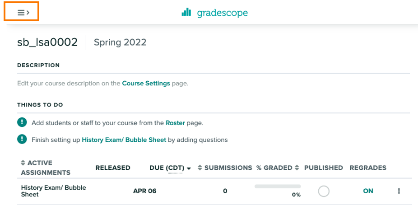Viewport: 418px width, 210px height.
Task: Open the three-dot menu for History Exam
Action: [399, 191]
